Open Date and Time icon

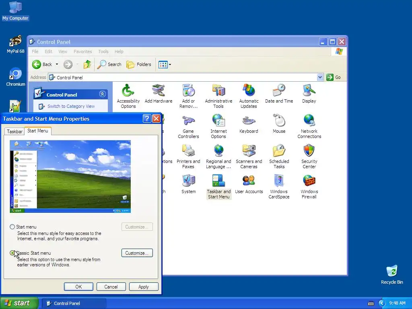coord(279,93)
